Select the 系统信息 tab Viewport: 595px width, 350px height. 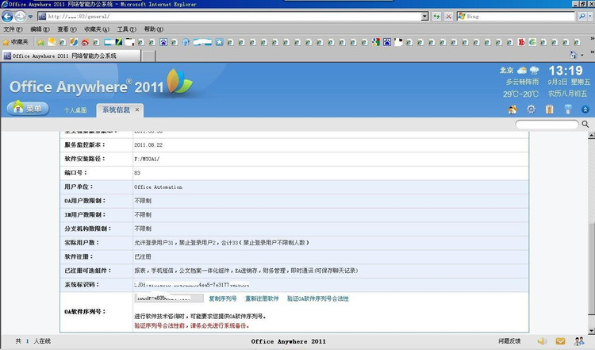(116, 110)
